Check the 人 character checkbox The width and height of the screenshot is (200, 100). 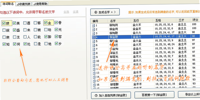tap(25, 37)
